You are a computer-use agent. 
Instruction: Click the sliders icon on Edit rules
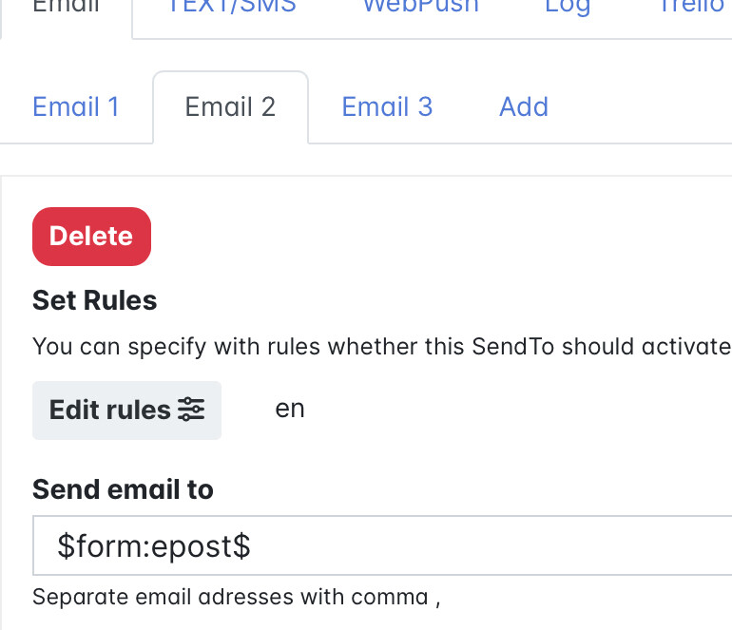coord(191,410)
